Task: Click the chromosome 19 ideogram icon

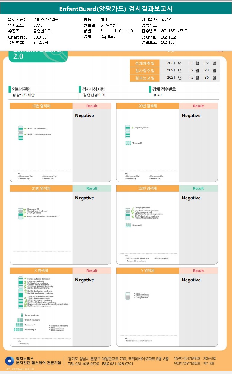Action: [x=20, y=133]
